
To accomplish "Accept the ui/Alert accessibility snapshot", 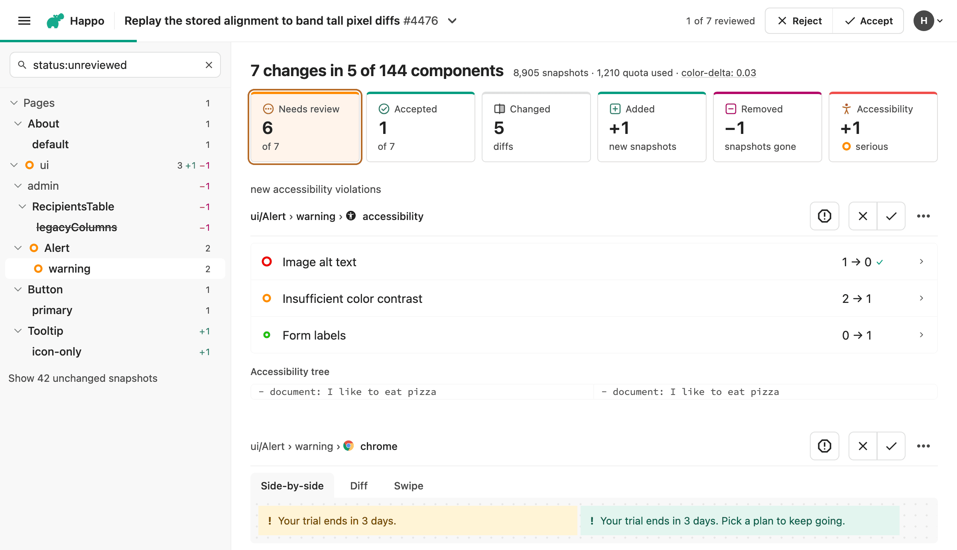I will tap(891, 216).
